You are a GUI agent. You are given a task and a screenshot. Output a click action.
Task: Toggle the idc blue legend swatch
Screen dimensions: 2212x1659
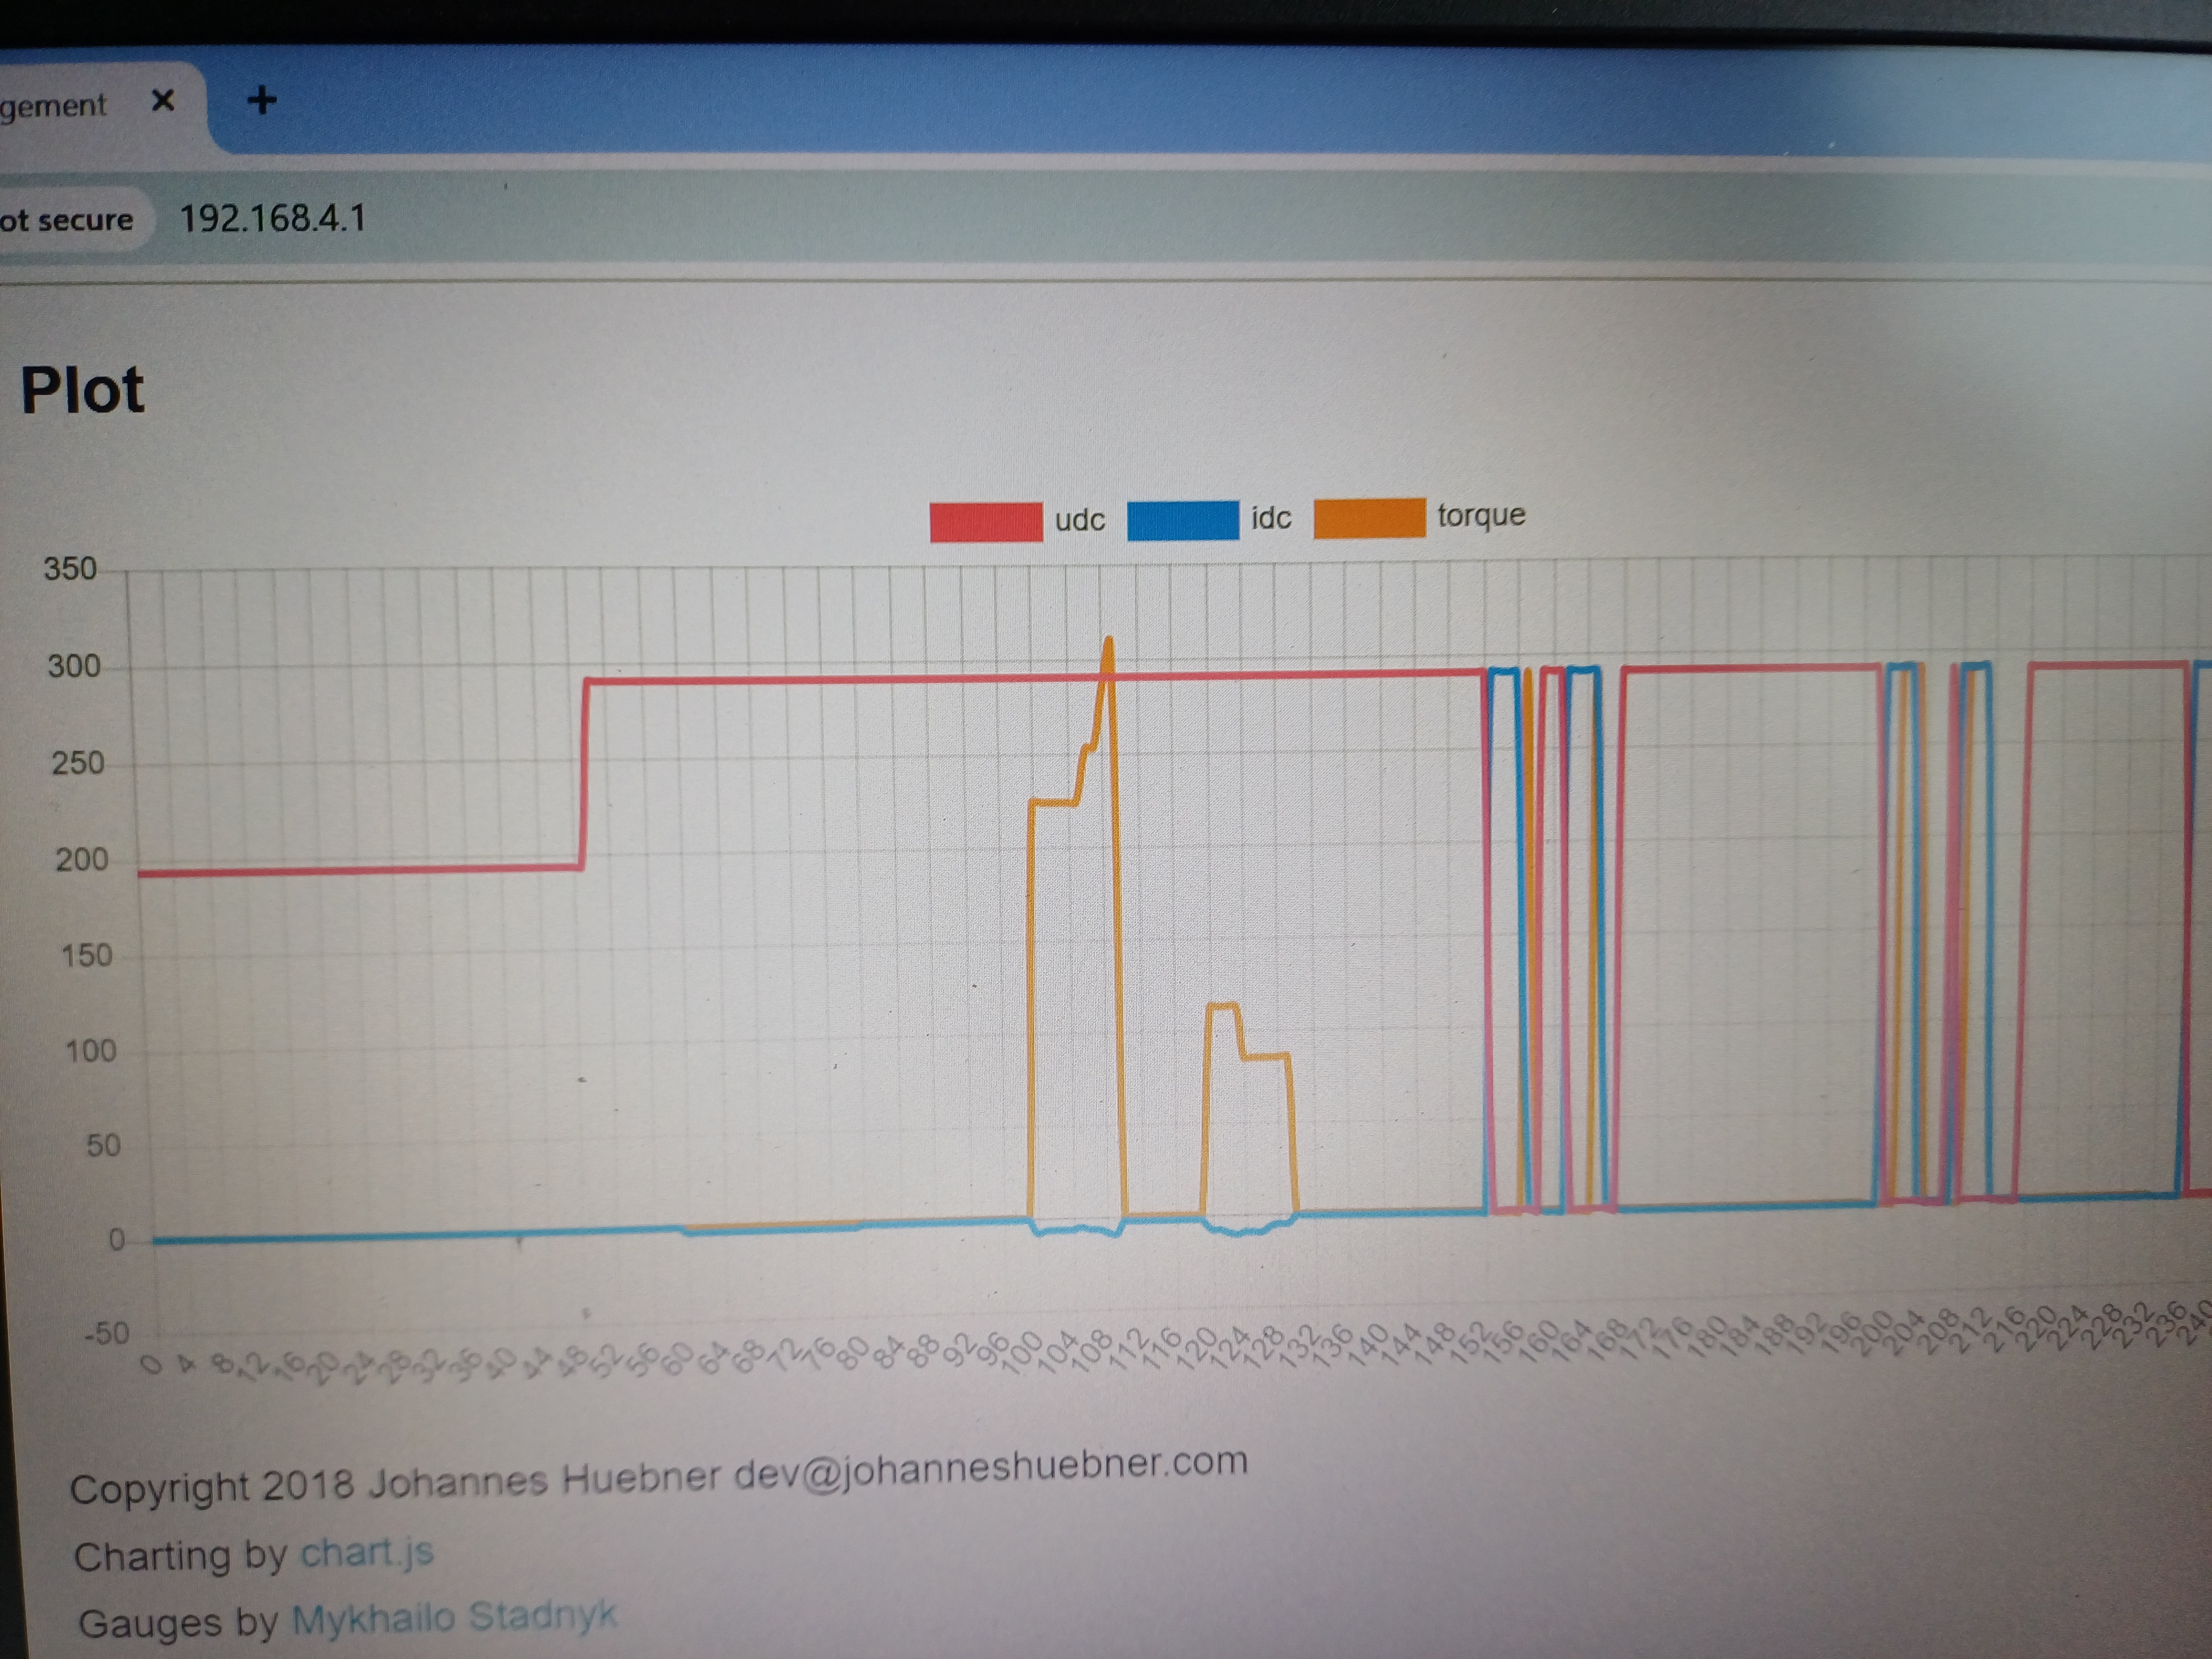(1182, 519)
